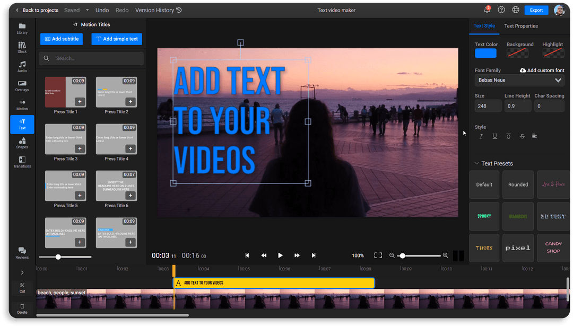This screenshot has height=327, width=573.
Task: Switch to Text Style tab
Action: click(x=484, y=26)
